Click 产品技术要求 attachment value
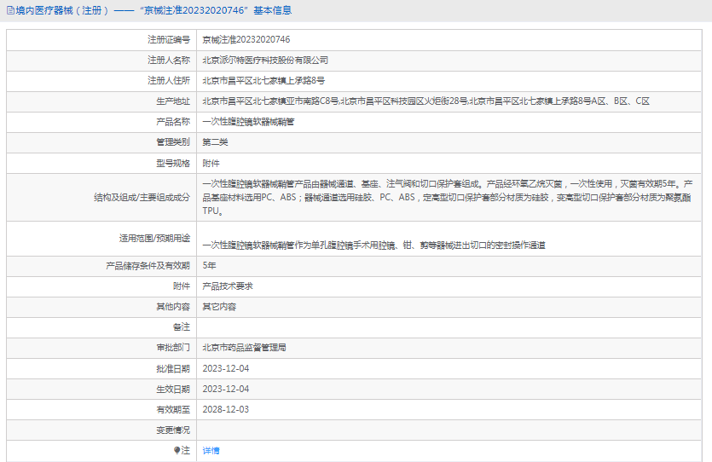Screen dimensions: 712x462 (228, 286)
